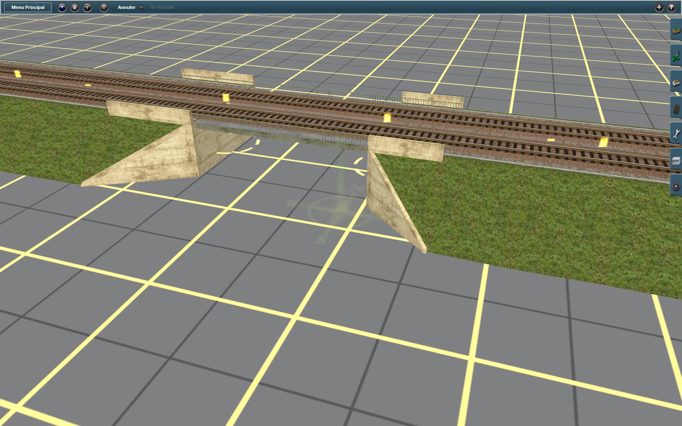
Task: Click the grid window round toolbar button
Action: 104,7
